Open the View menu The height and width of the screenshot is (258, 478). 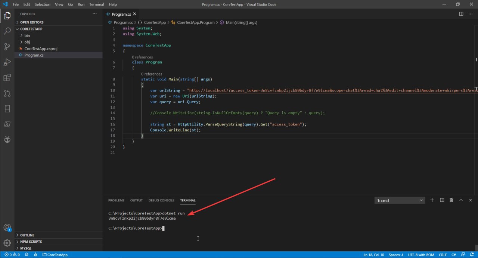click(59, 4)
